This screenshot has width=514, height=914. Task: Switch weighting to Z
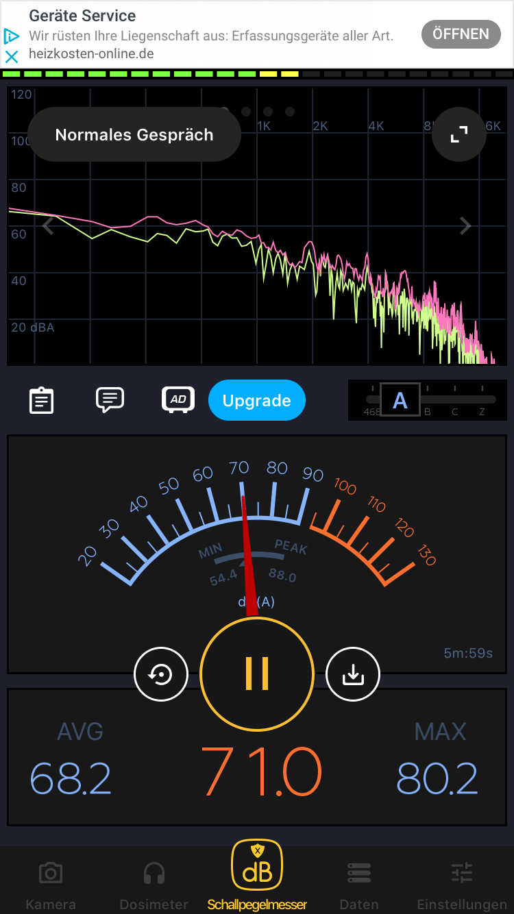point(482,411)
